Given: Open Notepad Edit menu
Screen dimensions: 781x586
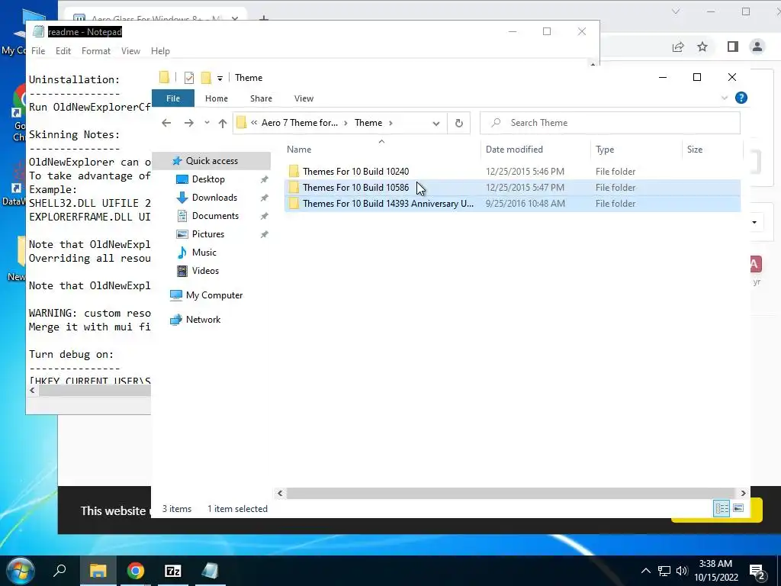Looking at the screenshot, I should pyautogui.click(x=63, y=51).
